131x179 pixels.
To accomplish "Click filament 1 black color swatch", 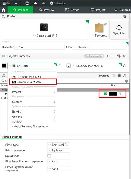I will tap(4, 66).
